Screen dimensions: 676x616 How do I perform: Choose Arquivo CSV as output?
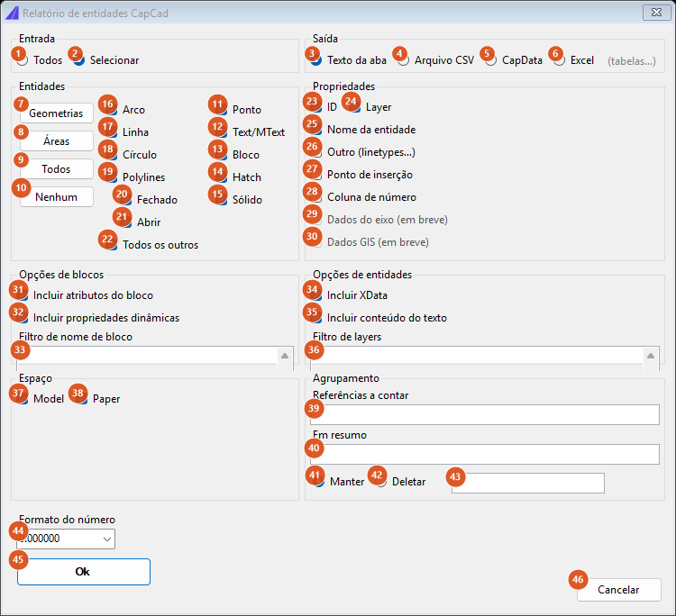pyautogui.click(x=404, y=60)
